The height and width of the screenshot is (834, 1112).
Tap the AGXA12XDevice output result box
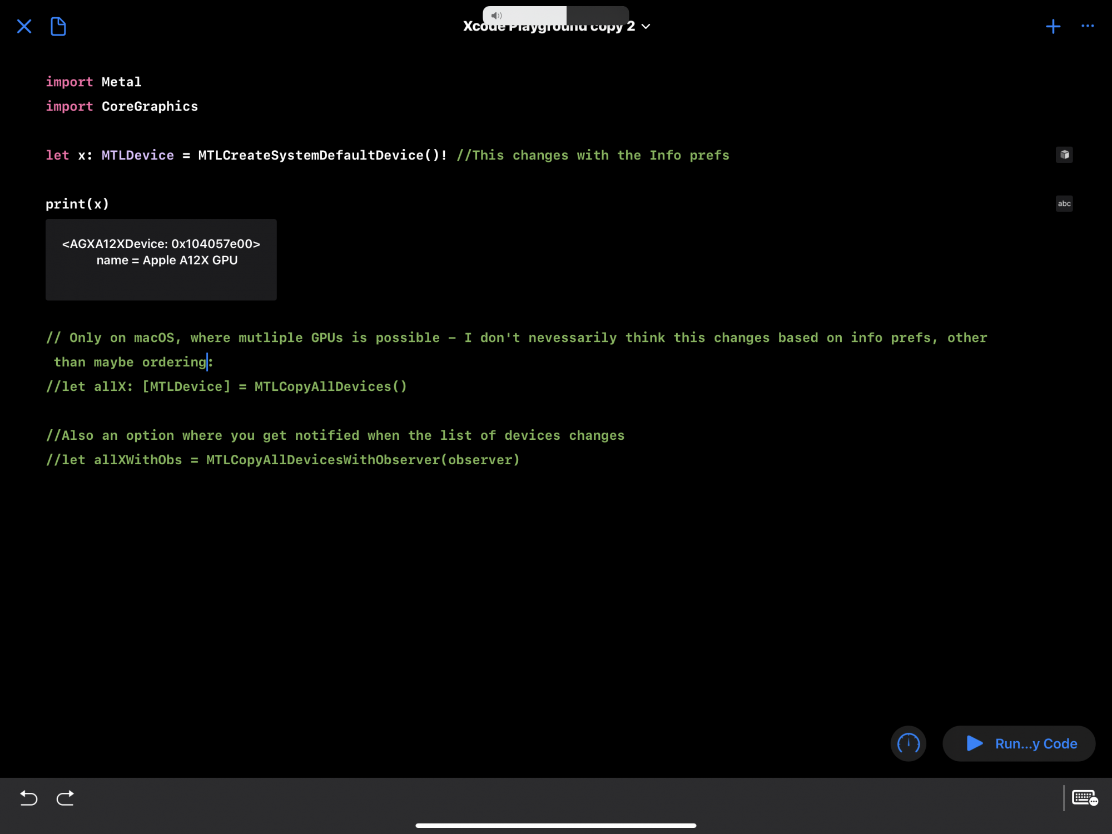coord(161,259)
